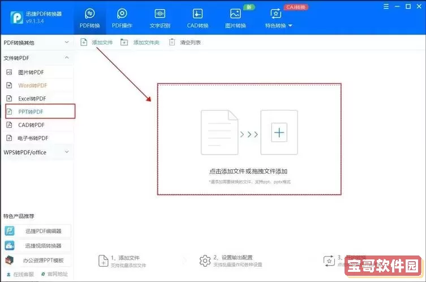Click the 图片转PDF image icon
426x282 pixels.
click(9, 72)
